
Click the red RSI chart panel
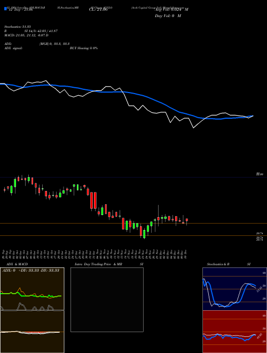click(234, 332)
